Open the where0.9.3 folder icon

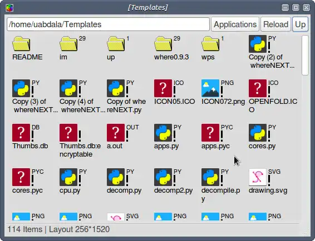click(x=163, y=44)
